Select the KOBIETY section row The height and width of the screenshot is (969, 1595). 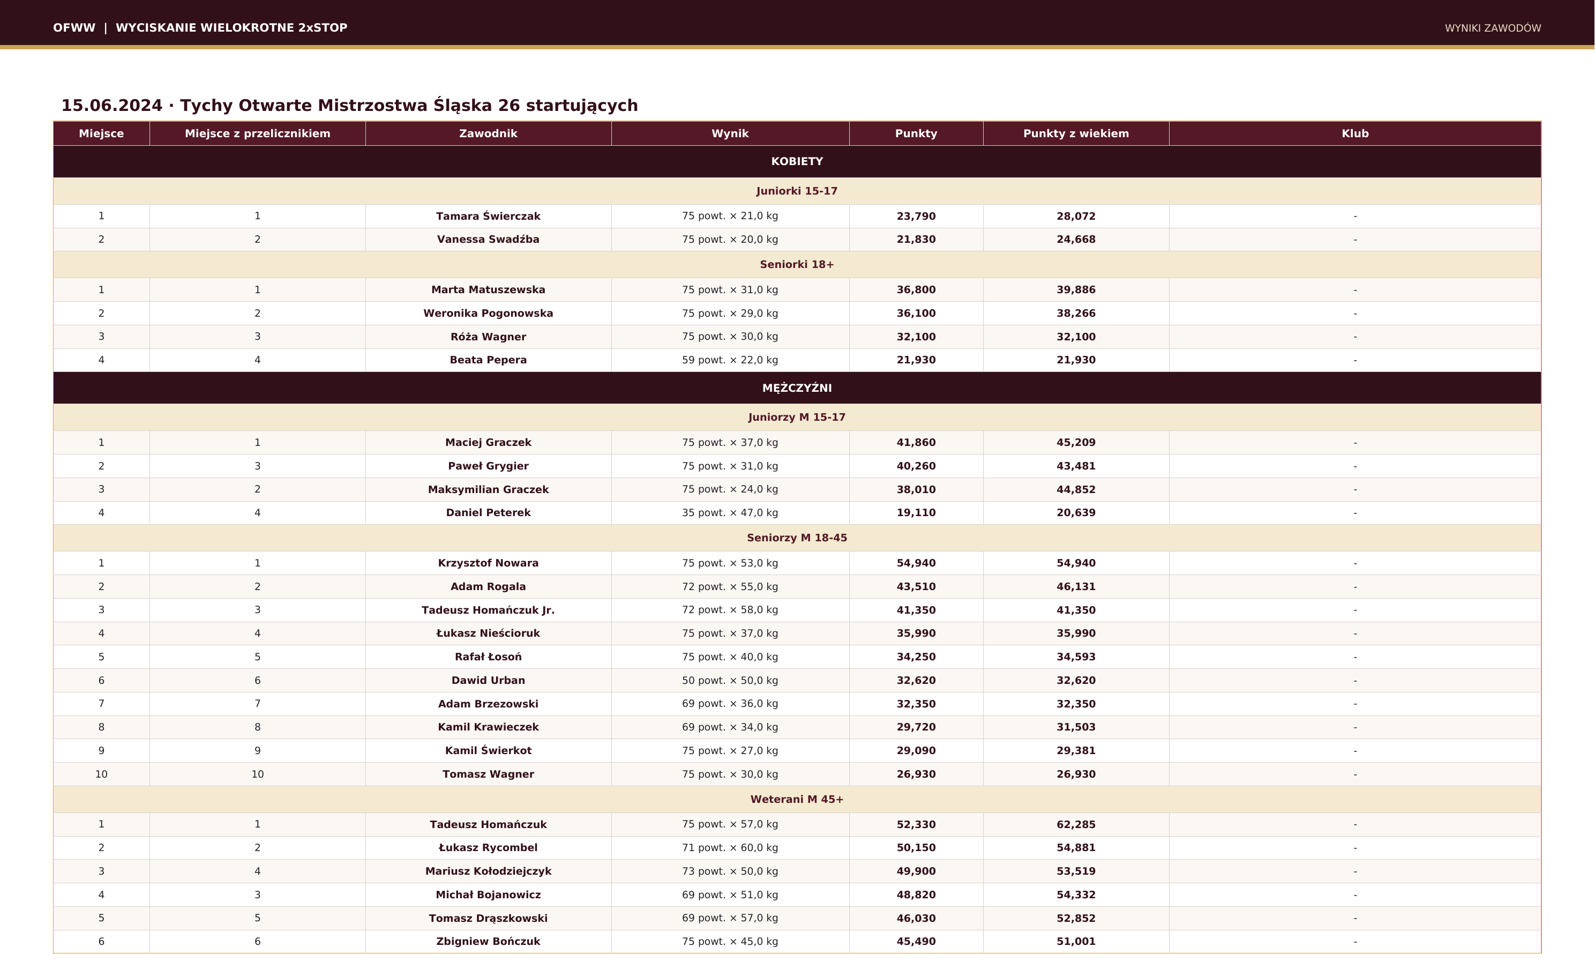(797, 161)
